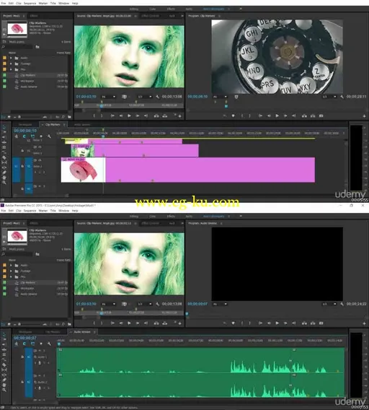Viewport: 369px width, 410px height.
Task: Toggle lock on A1 track in Audio Volume timeline
Action: pos(22,357)
